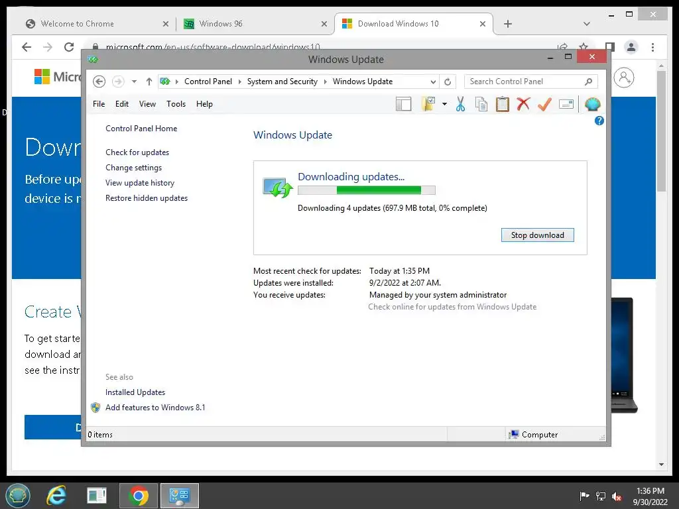The image size is (679, 509).
Task: Expand the chevron after System and Security
Action: 325,82
